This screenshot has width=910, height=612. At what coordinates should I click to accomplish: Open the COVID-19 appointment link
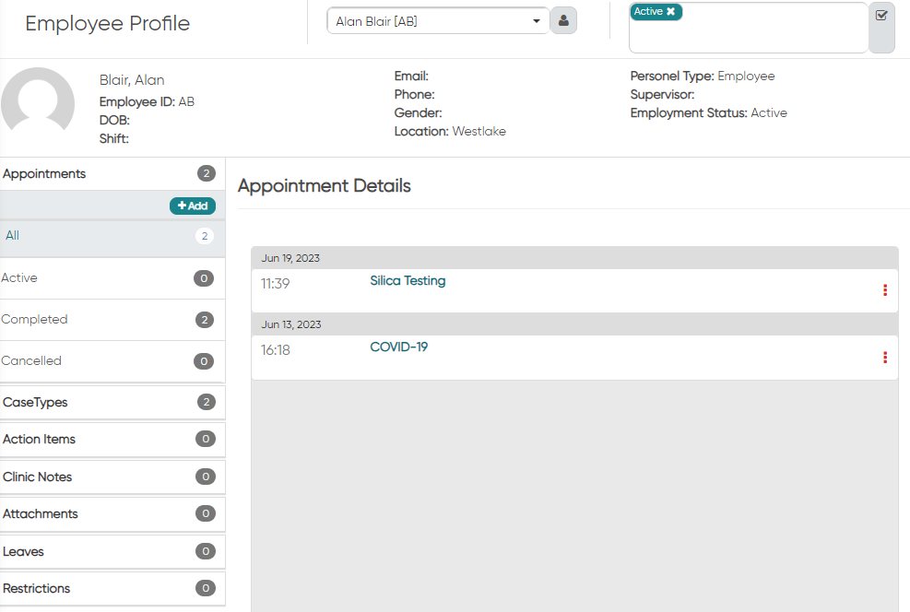tap(398, 347)
